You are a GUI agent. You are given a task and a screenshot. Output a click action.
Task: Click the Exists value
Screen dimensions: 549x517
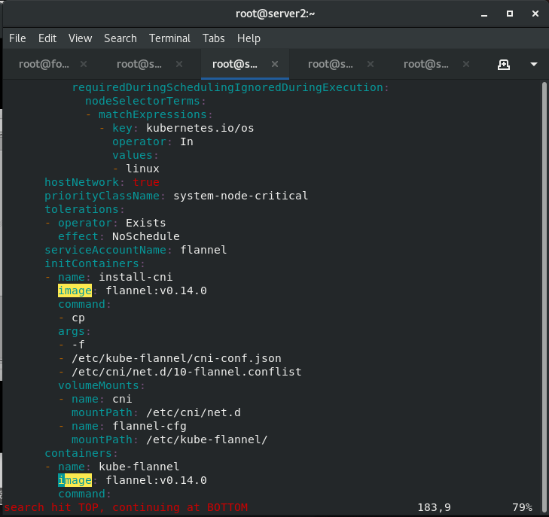[x=145, y=224]
